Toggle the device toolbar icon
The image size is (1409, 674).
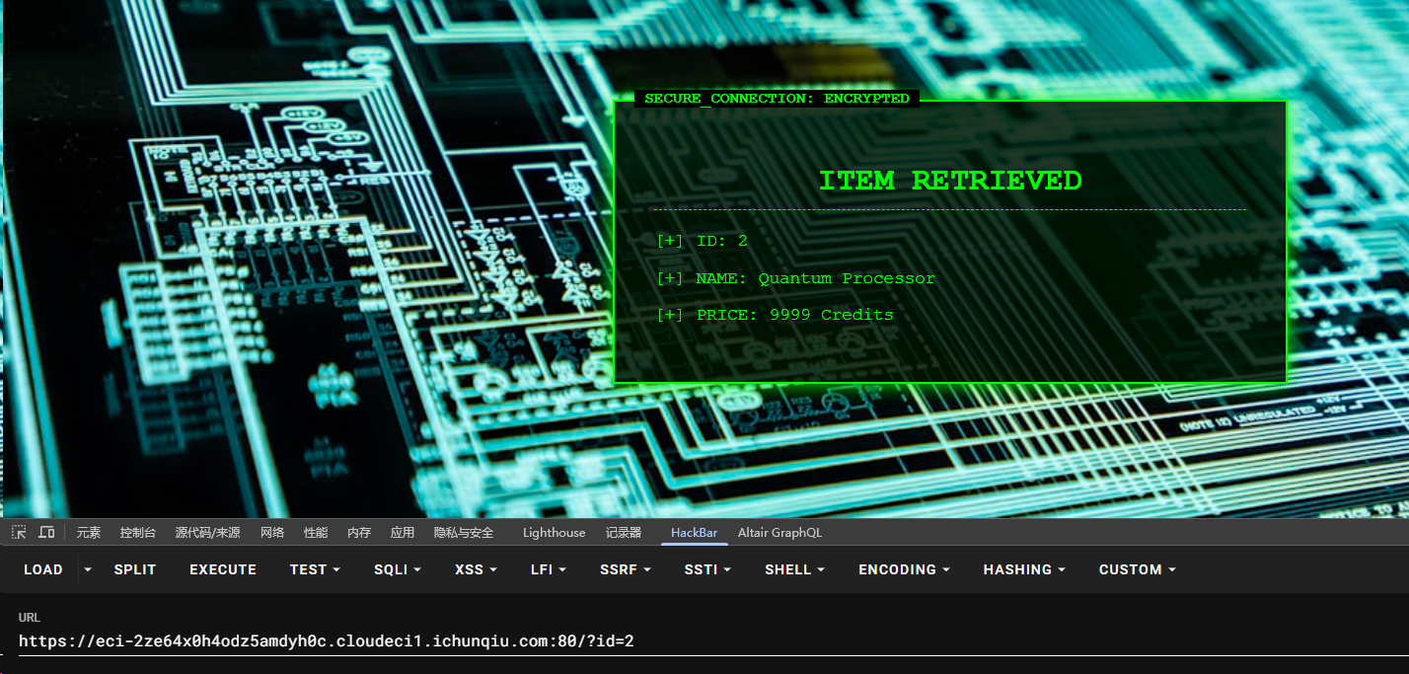46,532
